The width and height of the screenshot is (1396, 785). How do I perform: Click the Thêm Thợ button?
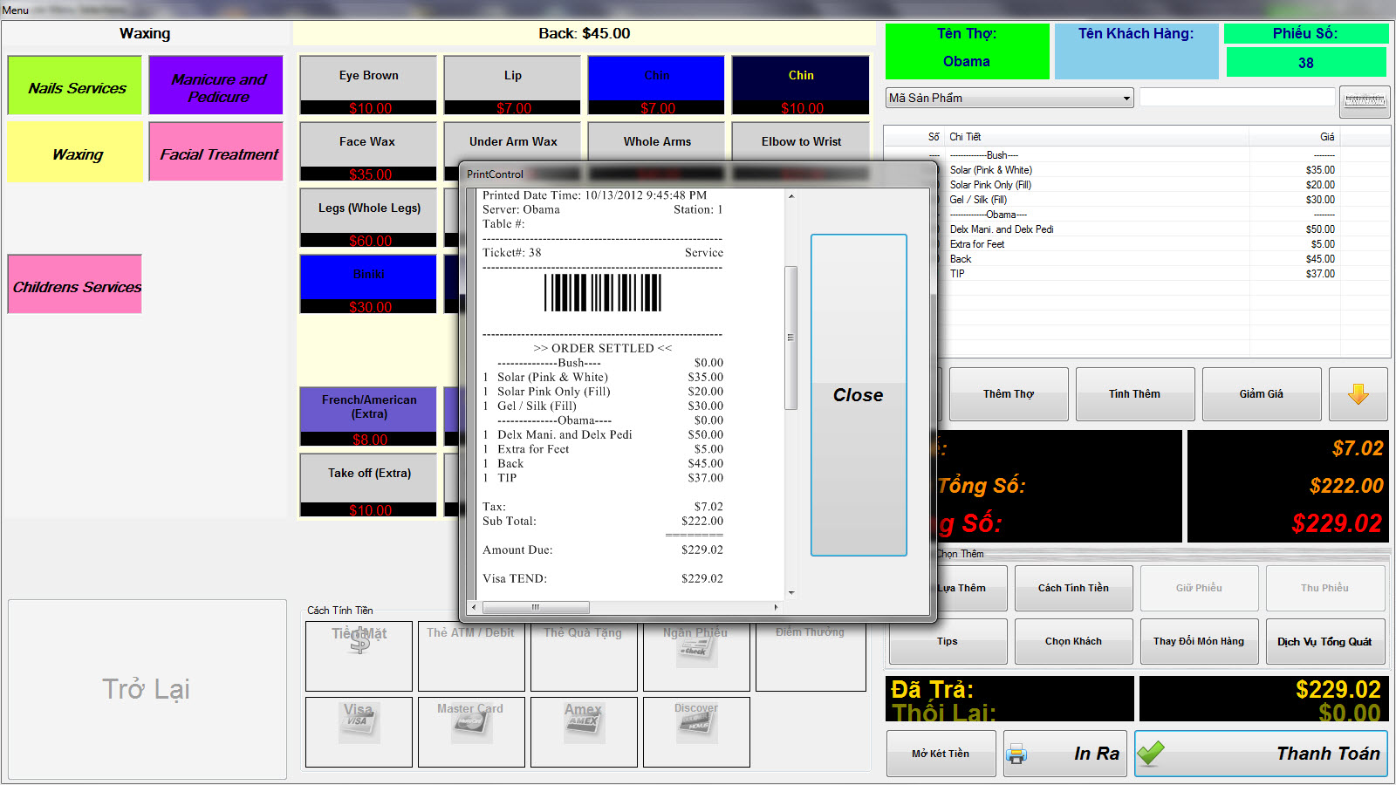click(x=1008, y=394)
